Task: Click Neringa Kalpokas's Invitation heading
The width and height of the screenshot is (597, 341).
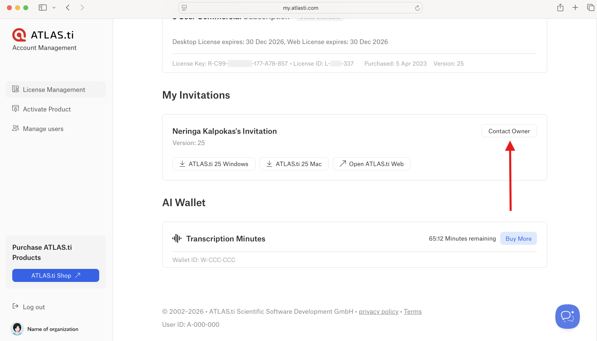Action: 225,131
